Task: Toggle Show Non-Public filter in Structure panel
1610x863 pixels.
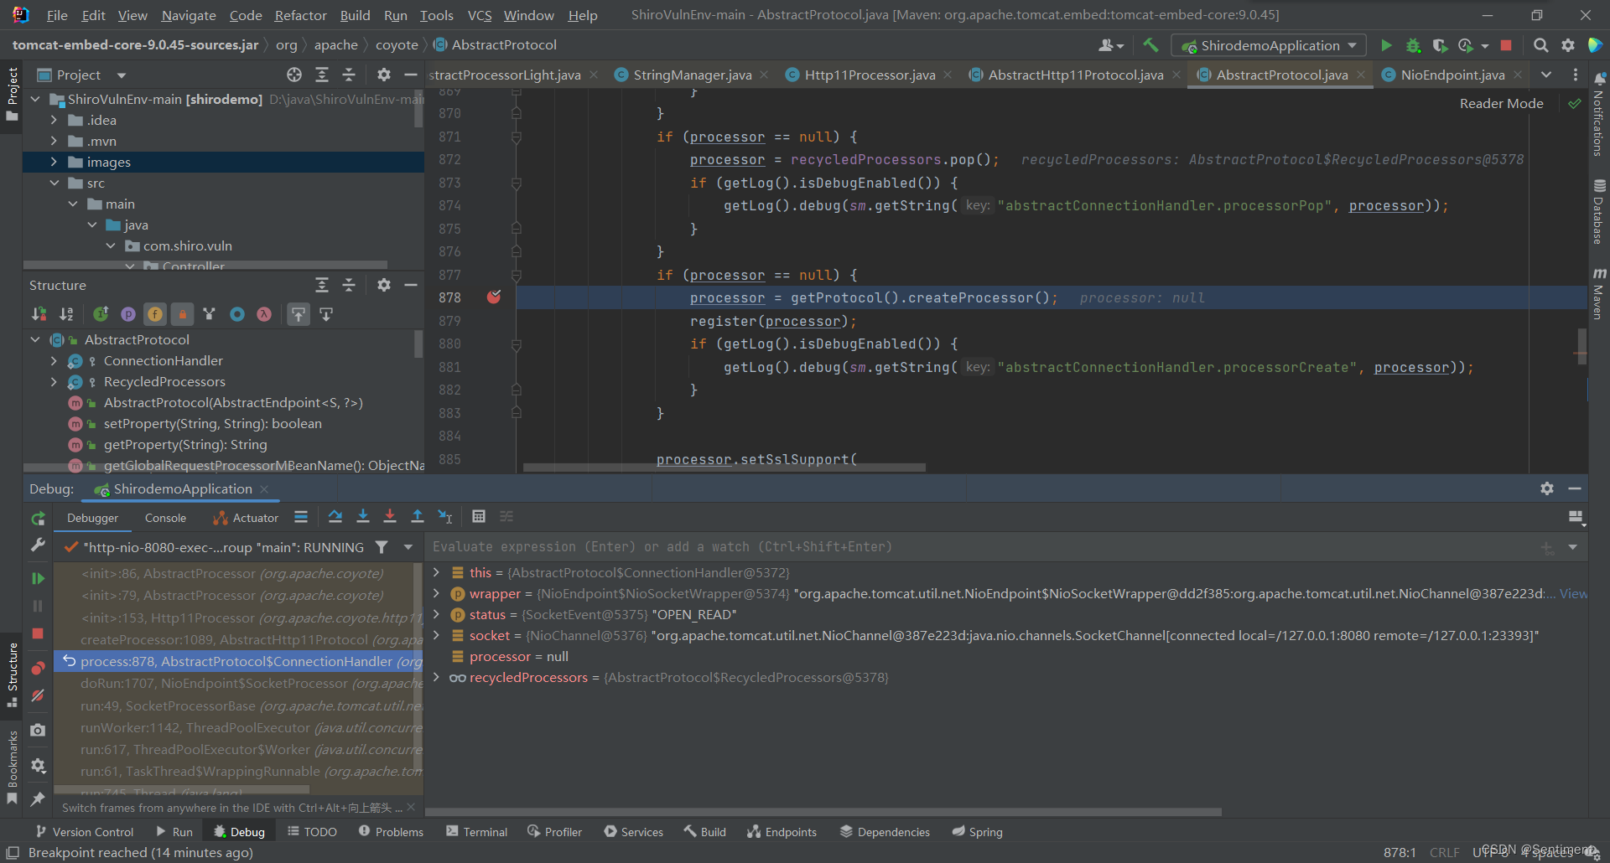Action: [182, 314]
